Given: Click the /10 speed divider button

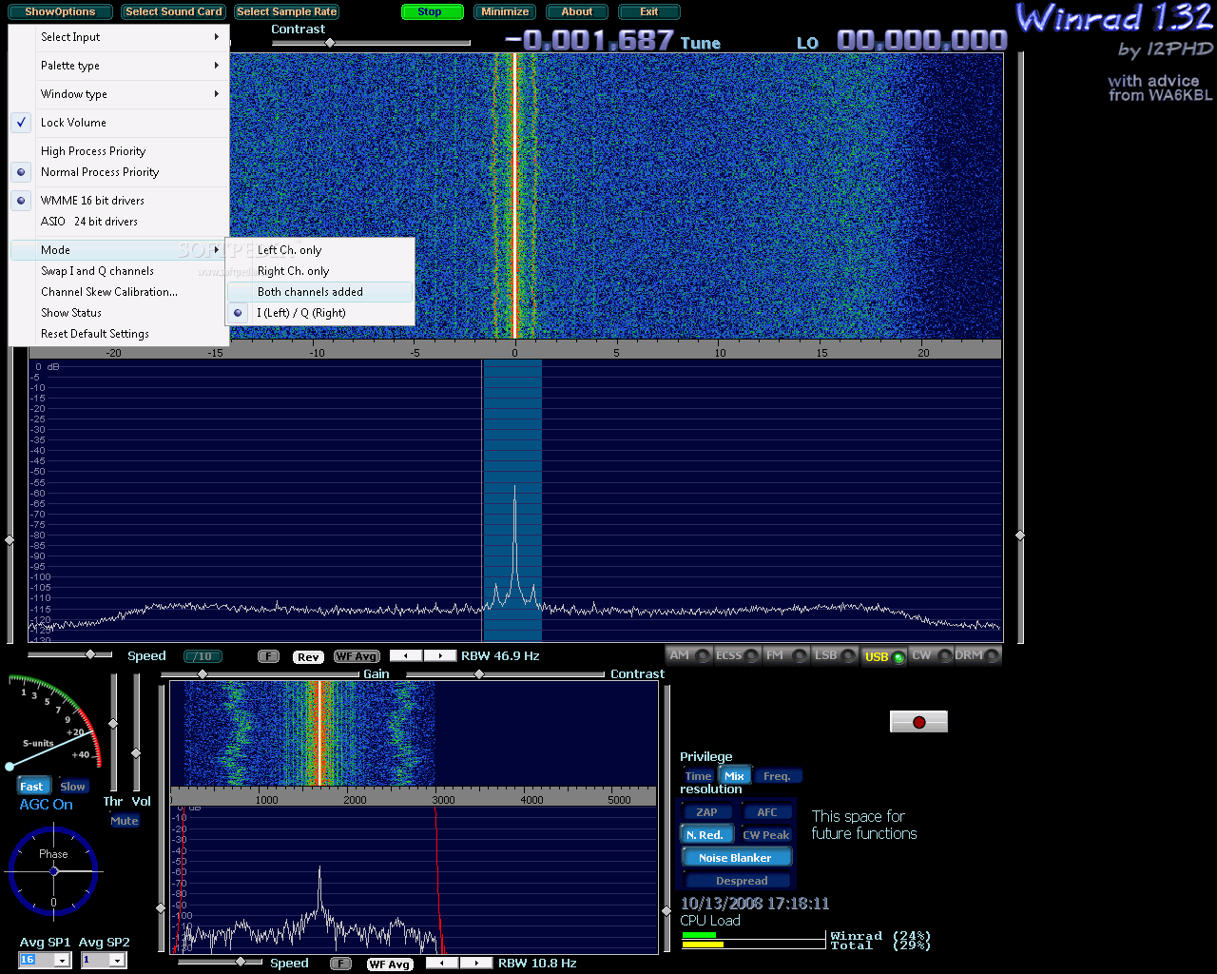Looking at the screenshot, I should click(x=203, y=656).
